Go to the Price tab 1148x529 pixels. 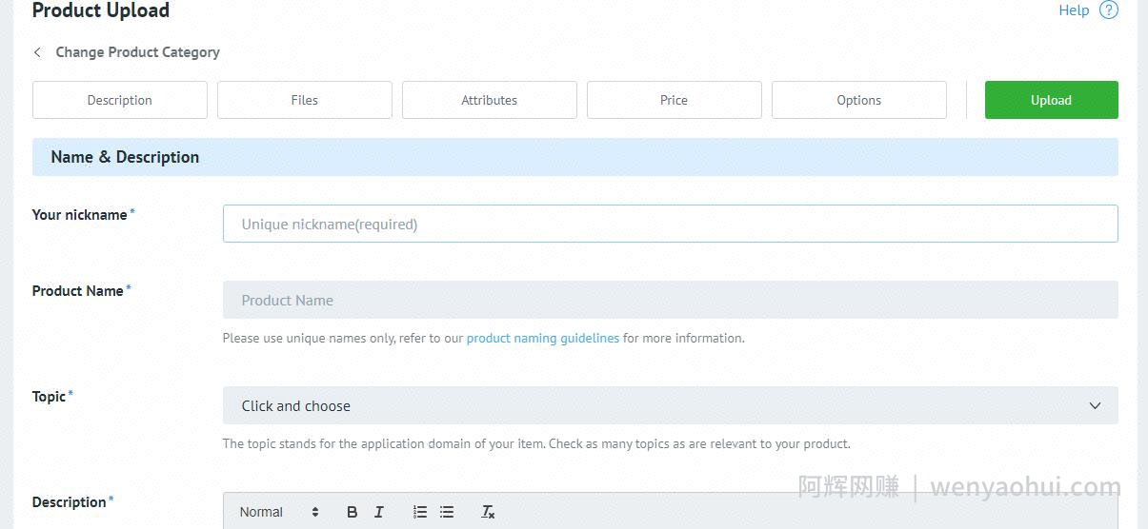click(675, 100)
